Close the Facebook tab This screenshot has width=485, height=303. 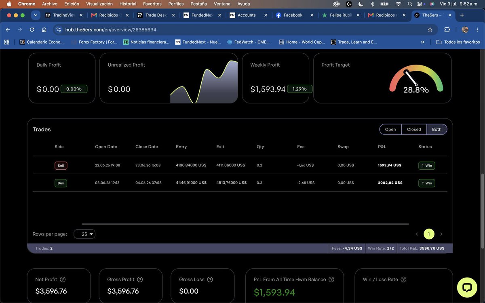tap(312, 15)
